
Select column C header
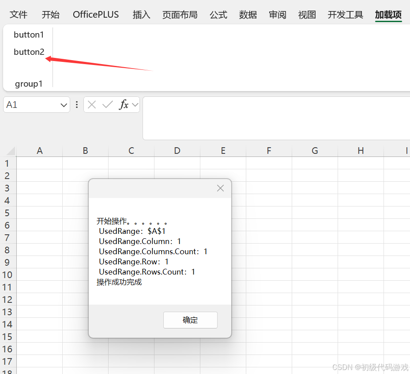click(x=131, y=151)
